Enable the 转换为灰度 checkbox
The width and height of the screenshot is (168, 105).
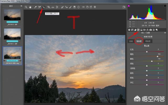(x=142, y=37)
